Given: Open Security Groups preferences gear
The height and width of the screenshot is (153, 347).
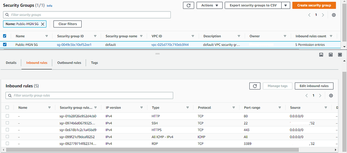Looking at the screenshot, I should (x=334, y=15).
